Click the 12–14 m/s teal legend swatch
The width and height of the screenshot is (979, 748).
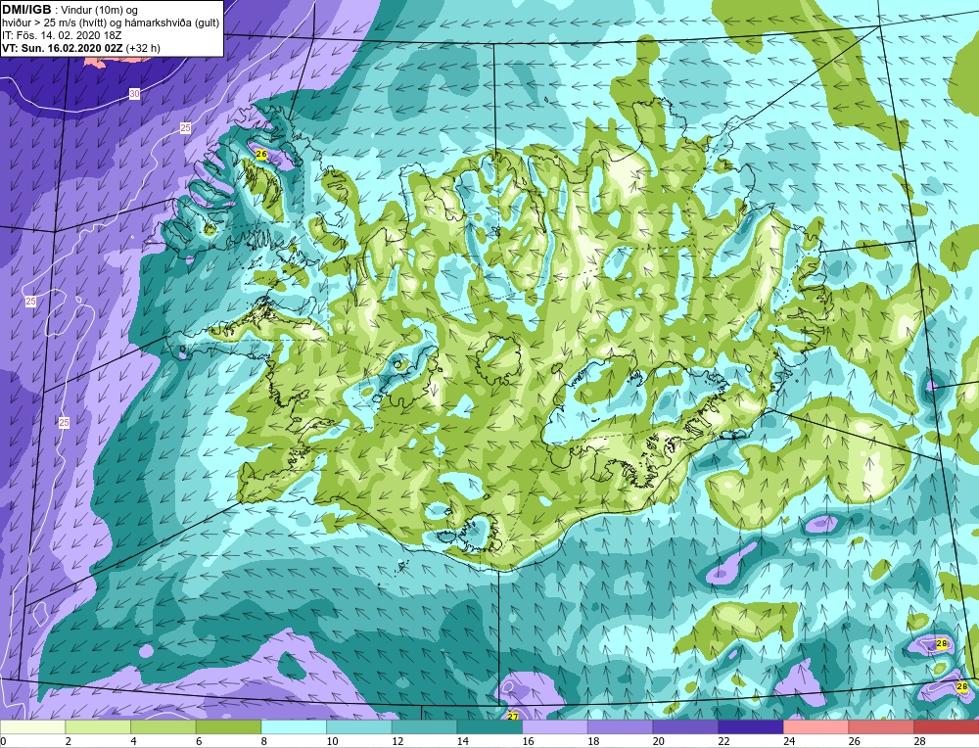[x=424, y=727]
